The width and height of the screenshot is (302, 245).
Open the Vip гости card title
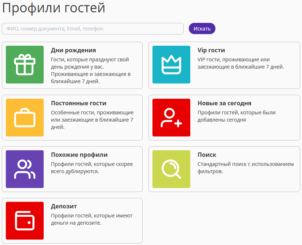211,50
